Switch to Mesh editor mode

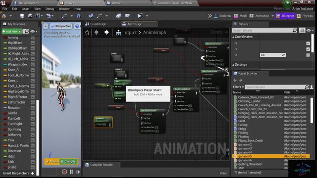pos(240,16)
